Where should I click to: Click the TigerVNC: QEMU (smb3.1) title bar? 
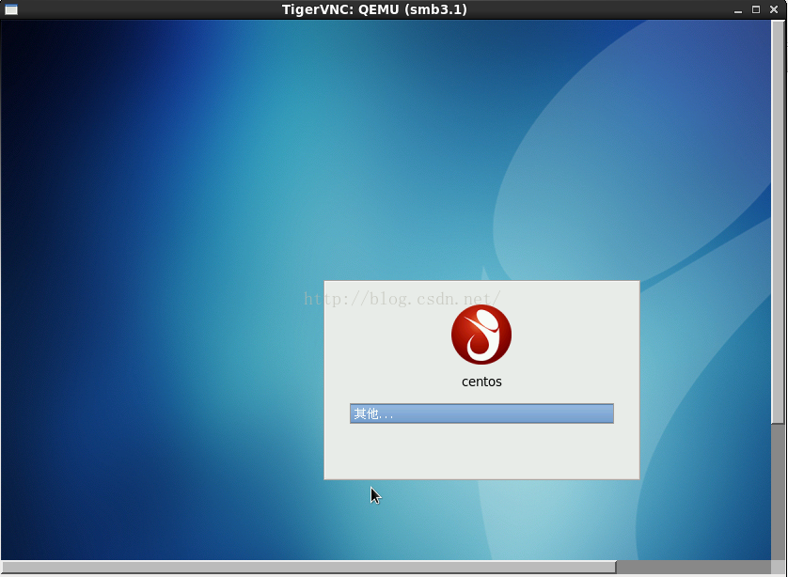tap(374, 9)
